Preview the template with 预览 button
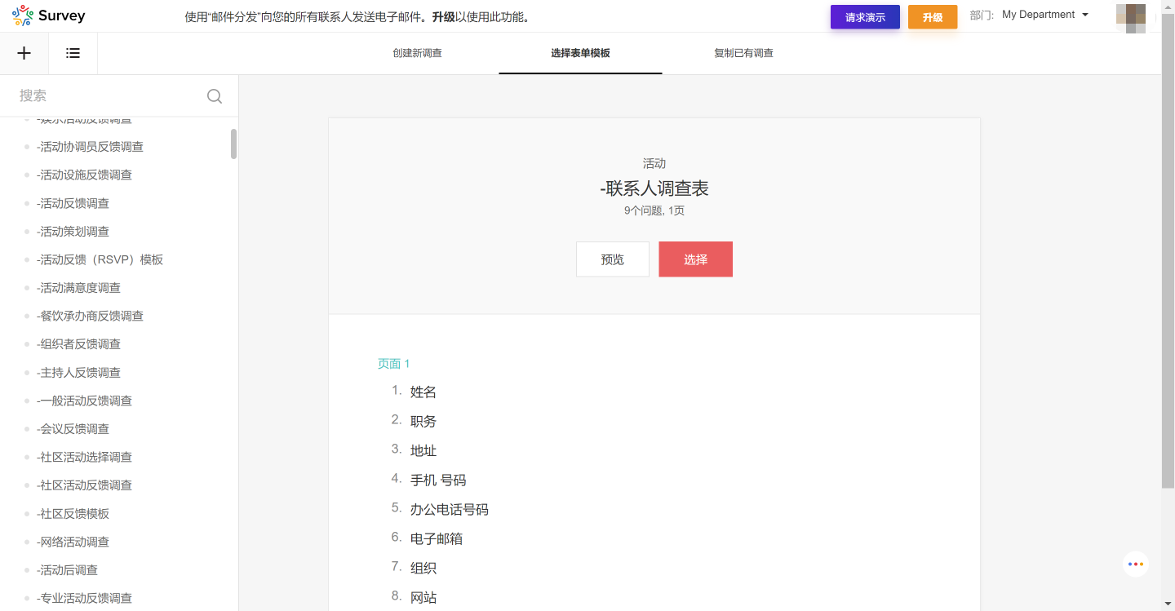 tap(612, 259)
